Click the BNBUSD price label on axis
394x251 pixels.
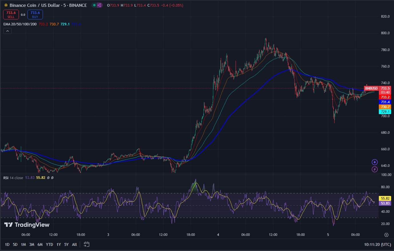click(x=371, y=88)
